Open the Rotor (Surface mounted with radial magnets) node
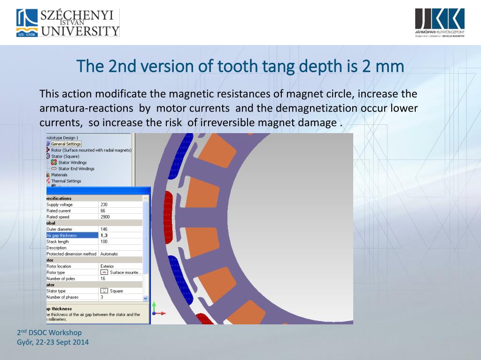 (91, 150)
